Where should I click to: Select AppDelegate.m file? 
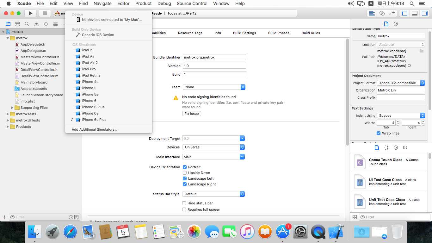[33, 51]
